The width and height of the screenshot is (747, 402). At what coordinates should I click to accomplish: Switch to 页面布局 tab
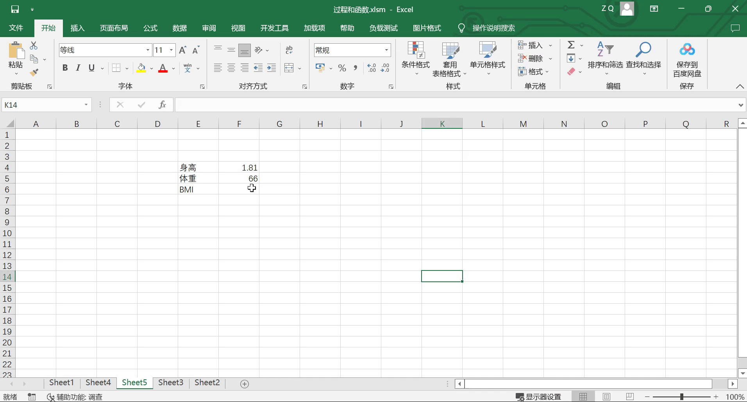point(114,28)
